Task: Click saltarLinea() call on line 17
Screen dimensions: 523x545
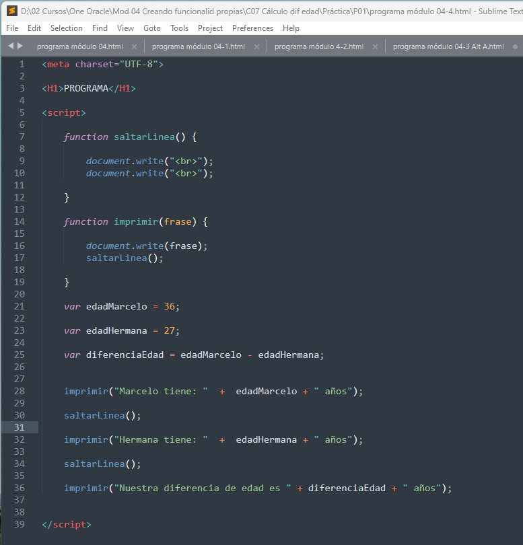Action: click(125, 258)
